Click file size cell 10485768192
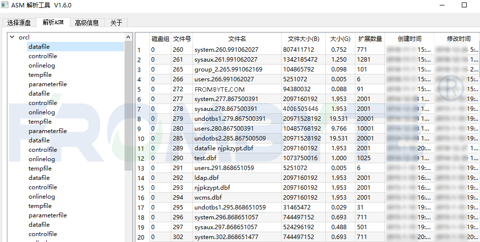 pyautogui.click(x=303, y=128)
